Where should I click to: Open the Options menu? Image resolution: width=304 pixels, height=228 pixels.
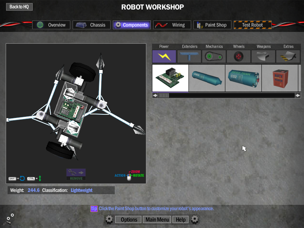coord(129,220)
